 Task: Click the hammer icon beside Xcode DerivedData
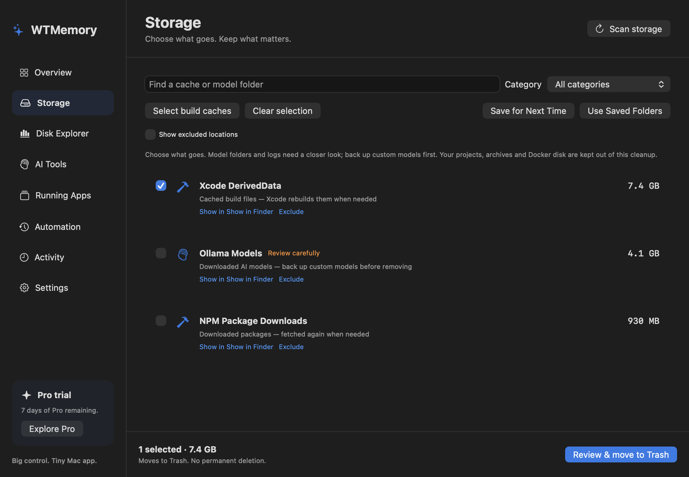tap(183, 187)
